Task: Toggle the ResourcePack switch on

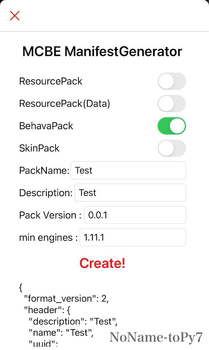Action: click(x=171, y=81)
